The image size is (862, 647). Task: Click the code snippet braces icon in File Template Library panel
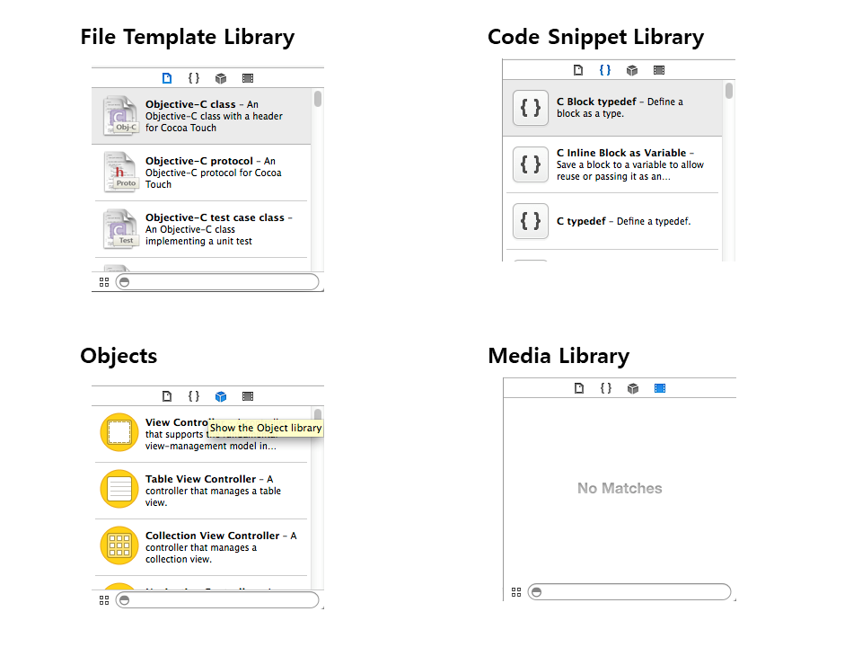[194, 78]
